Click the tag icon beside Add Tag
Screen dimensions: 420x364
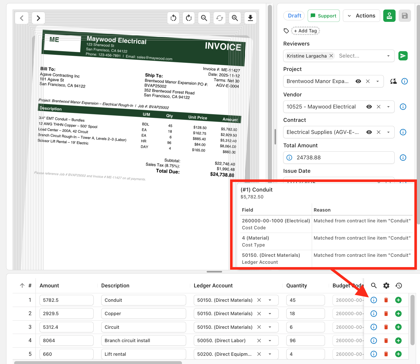point(286,31)
